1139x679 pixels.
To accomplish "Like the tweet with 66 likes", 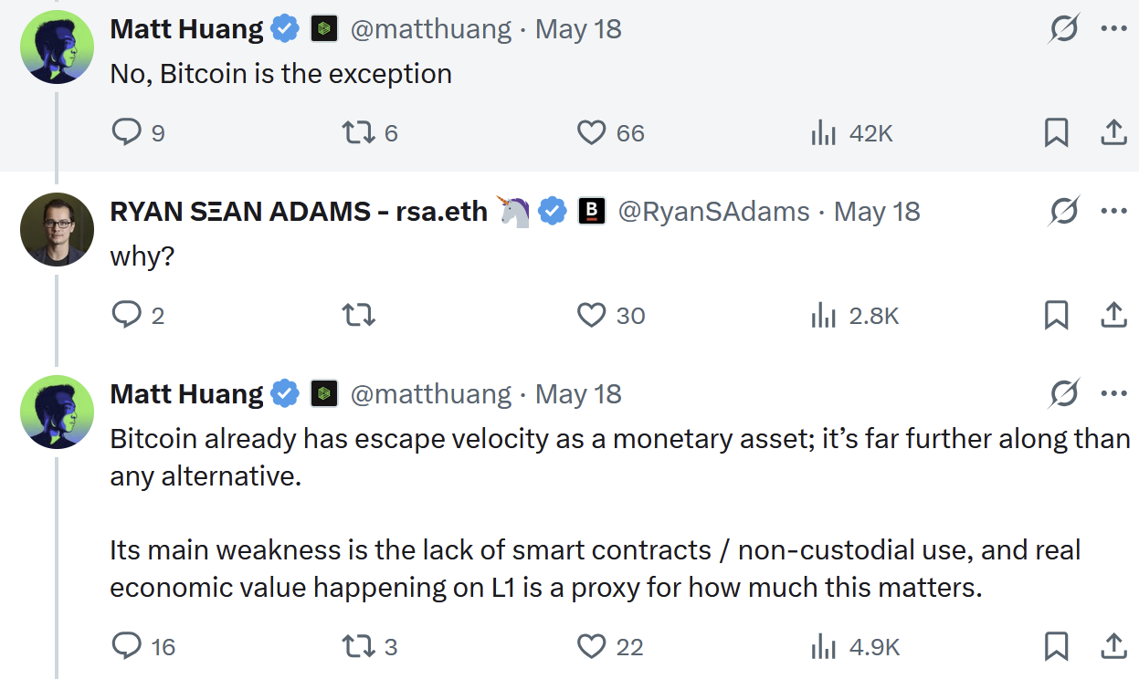I will (x=611, y=133).
